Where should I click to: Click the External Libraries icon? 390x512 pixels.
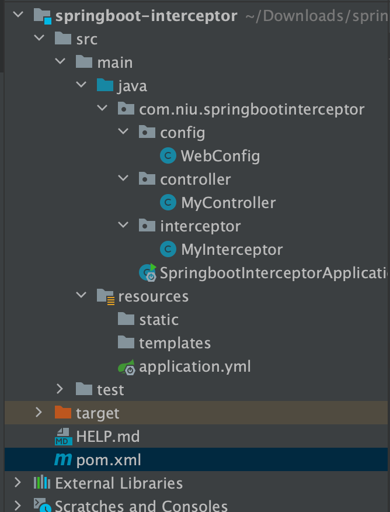[x=41, y=483]
